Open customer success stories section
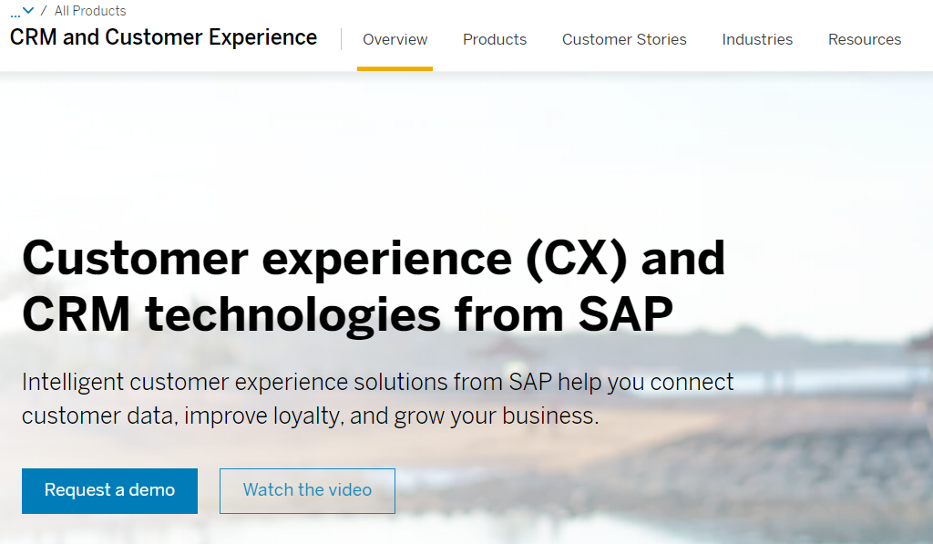This screenshot has width=933, height=544. [x=624, y=39]
